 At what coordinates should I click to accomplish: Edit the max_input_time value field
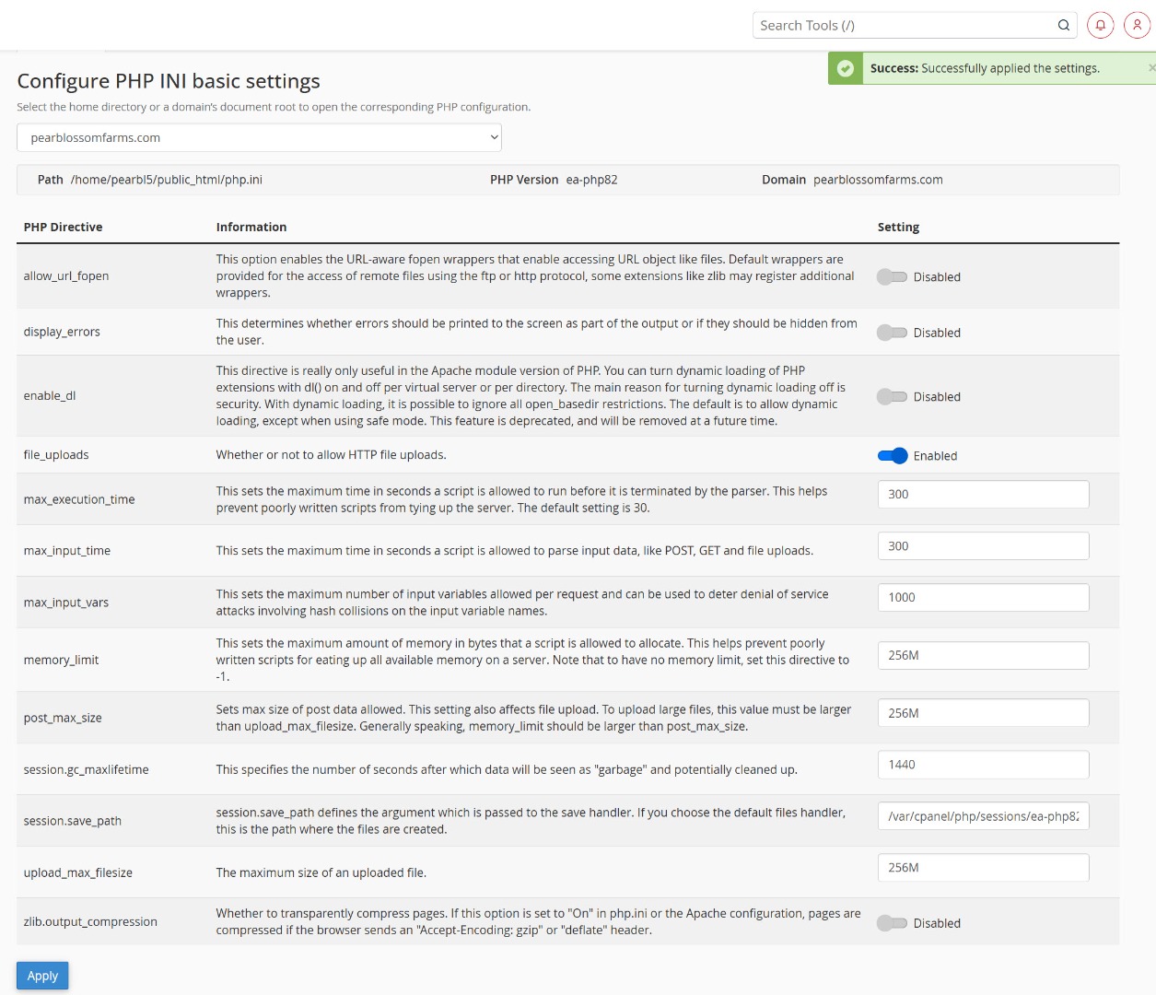click(983, 546)
